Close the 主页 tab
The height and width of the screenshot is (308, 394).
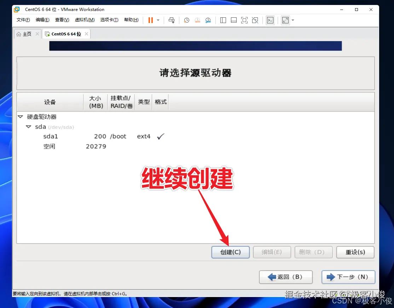pyautogui.click(x=37, y=34)
